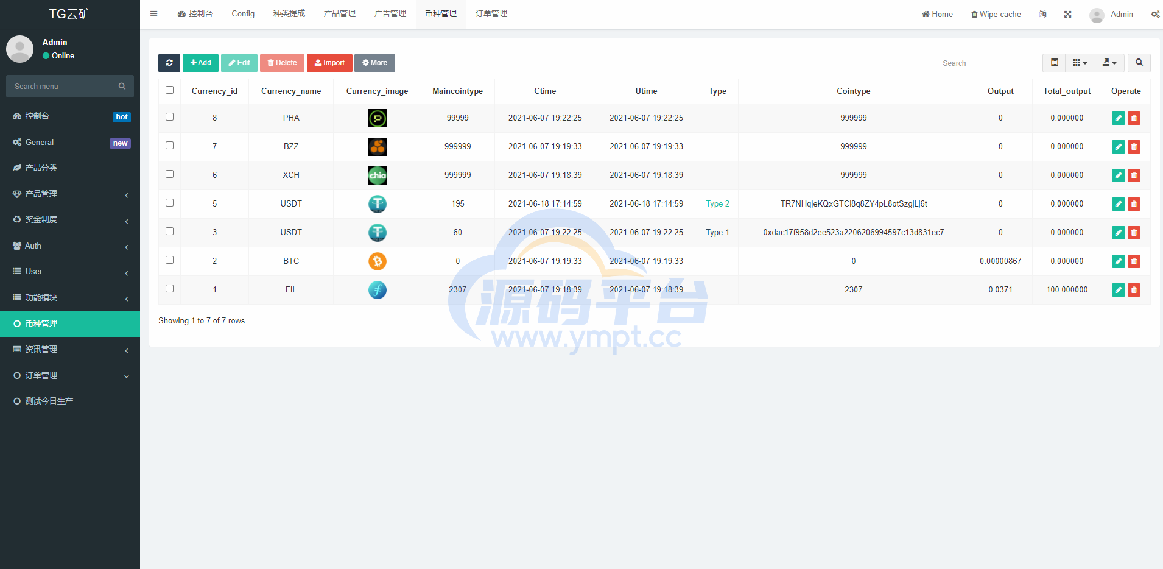Click Wipe cache
The width and height of the screenshot is (1163, 569).
click(996, 14)
